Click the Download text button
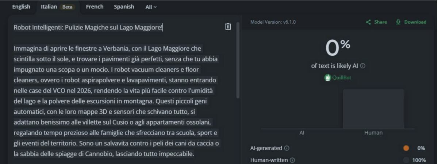 (415, 22)
